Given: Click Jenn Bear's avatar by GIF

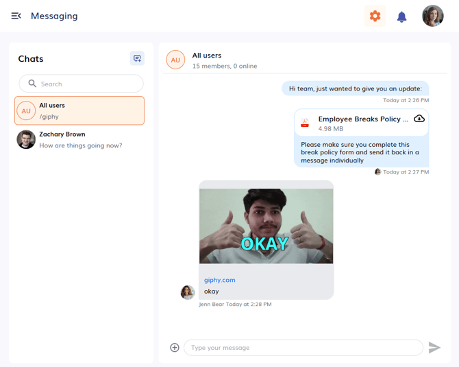Looking at the screenshot, I should click(188, 292).
